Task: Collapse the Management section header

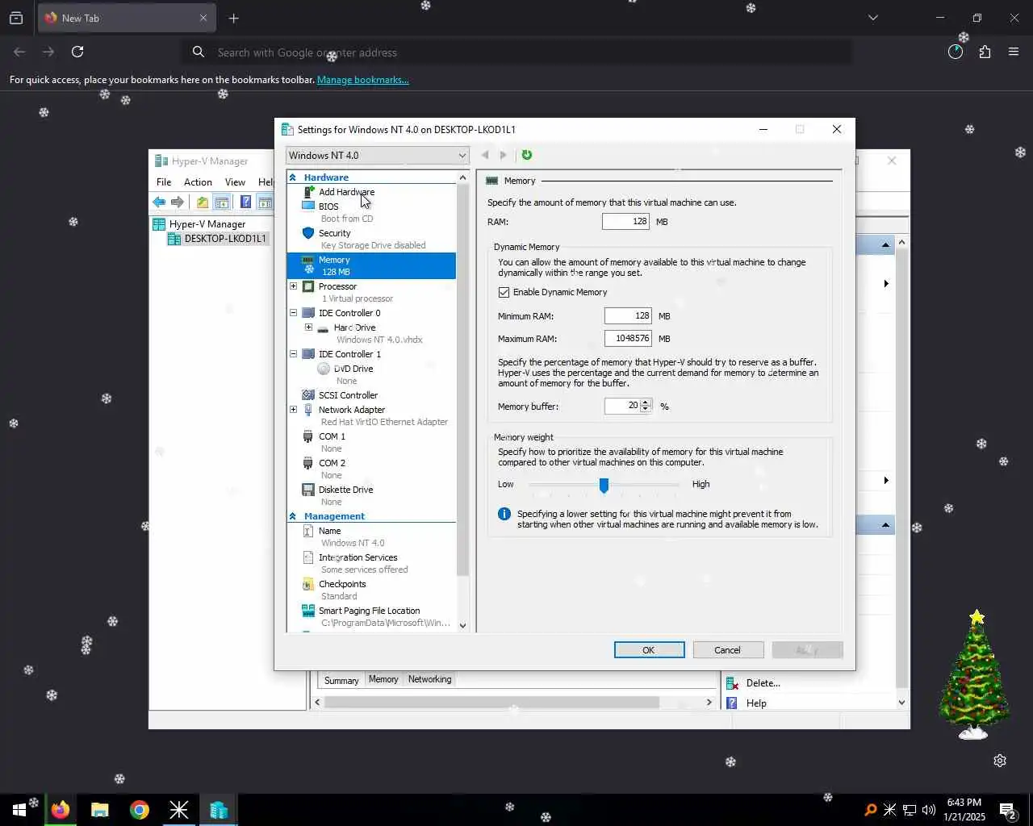Action: click(293, 516)
